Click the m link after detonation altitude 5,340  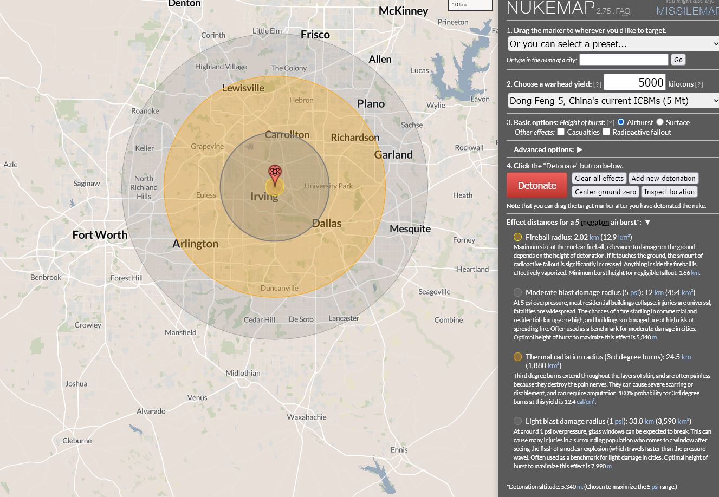pyautogui.click(x=579, y=487)
